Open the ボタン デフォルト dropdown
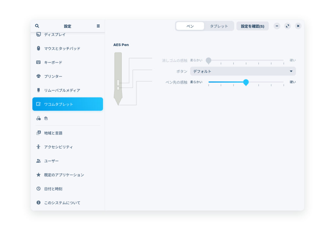Viewport: 335px width, 236px height. [243, 71]
